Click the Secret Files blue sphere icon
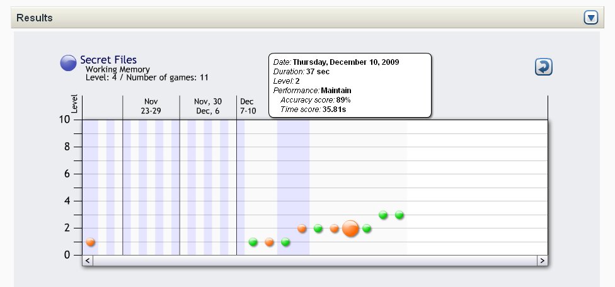615x287 pixels. tap(68, 63)
